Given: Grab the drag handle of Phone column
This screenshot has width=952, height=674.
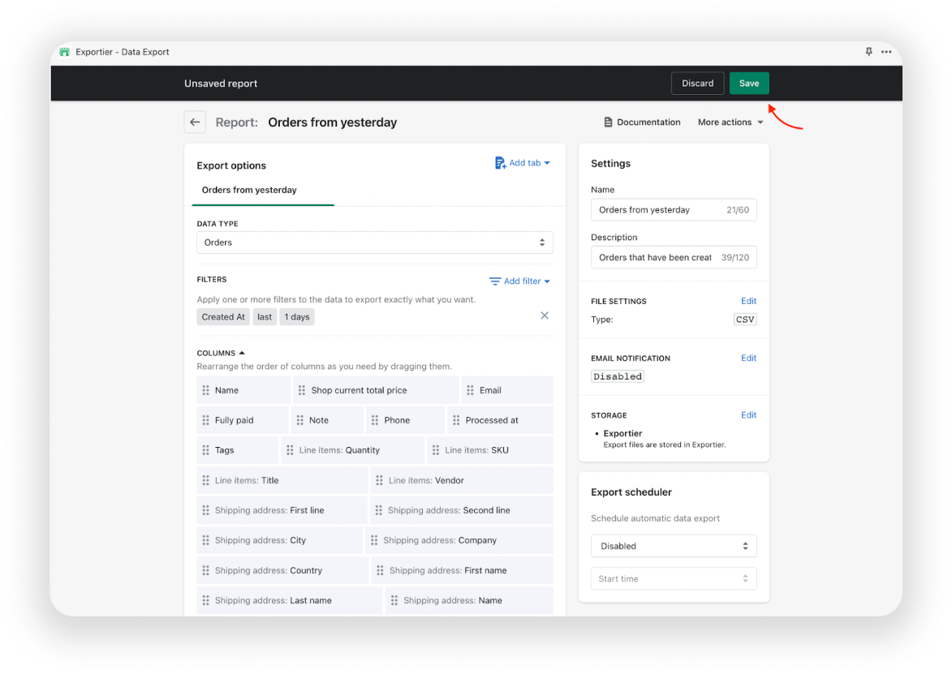Looking at the screenshot, I should (x=375, y=420).
